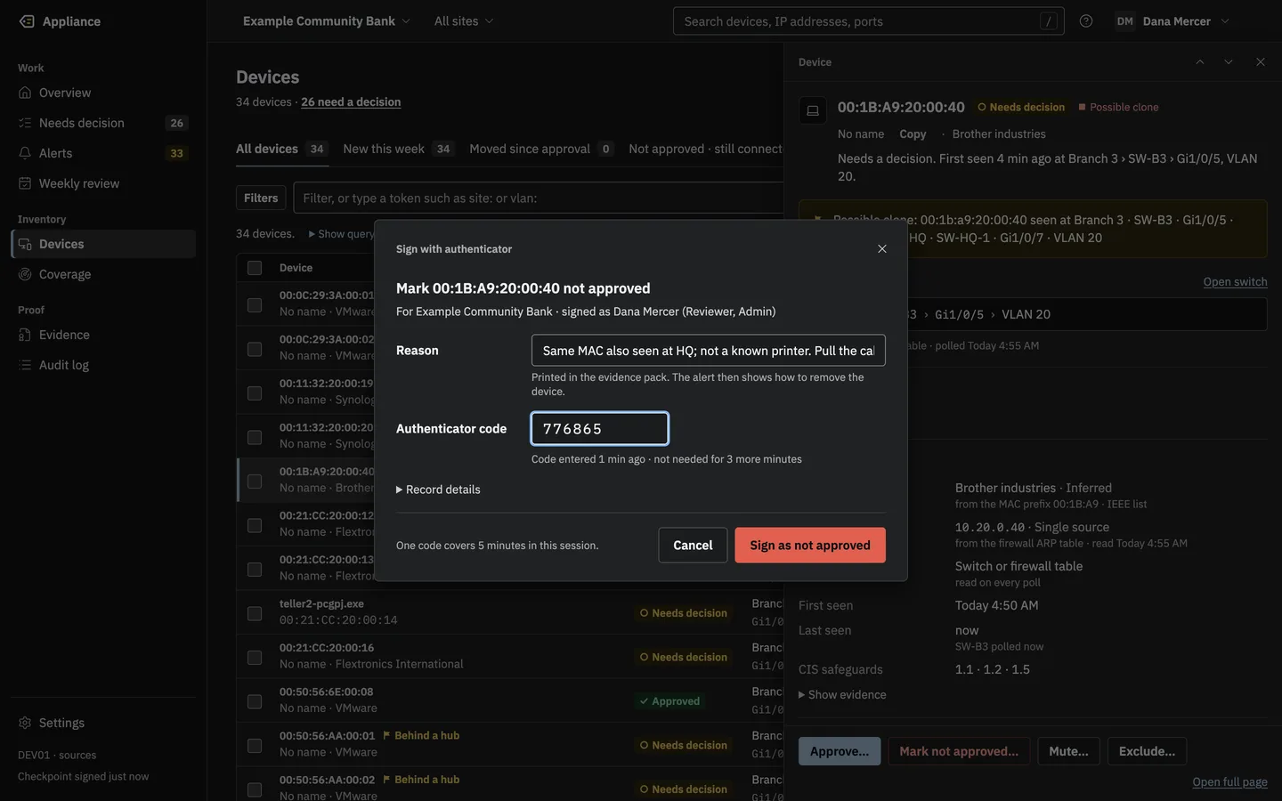Tick the checkbox for 00:50:56:AA:00:01
Image resolution: width=1282 pixels, height=801 pixels.
(255, 746)
